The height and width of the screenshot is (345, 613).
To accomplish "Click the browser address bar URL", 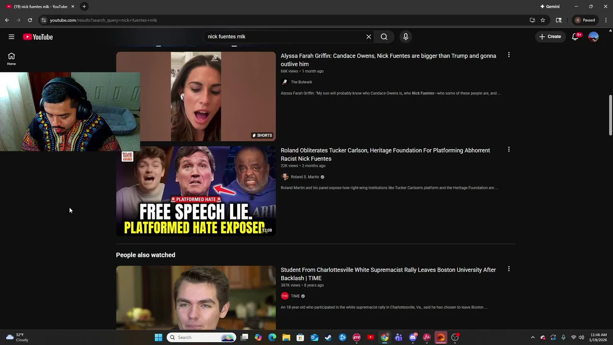I will (x=103, y=20).
